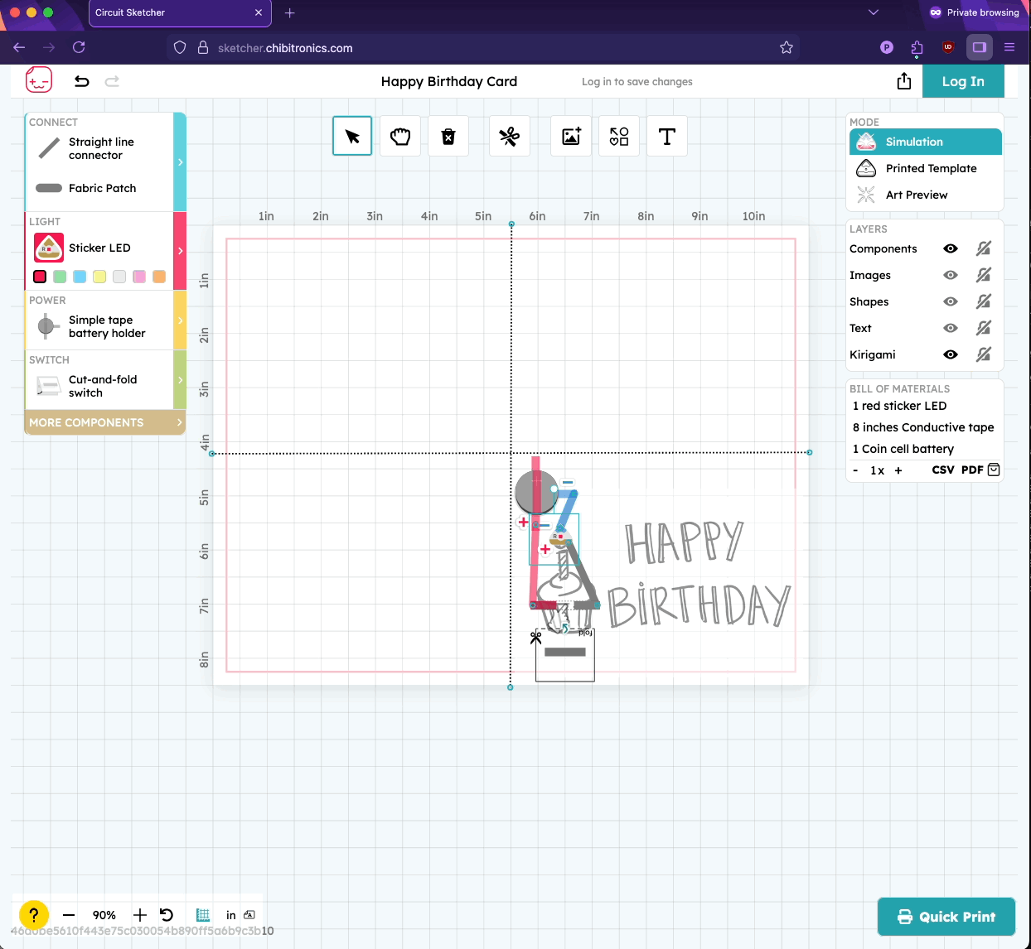Select the scissors cut tool

point(509,137)
